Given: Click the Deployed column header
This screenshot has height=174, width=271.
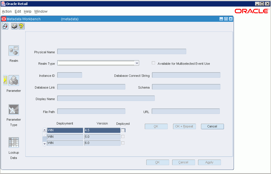Looking at the screenshot, I should point(123,124).
